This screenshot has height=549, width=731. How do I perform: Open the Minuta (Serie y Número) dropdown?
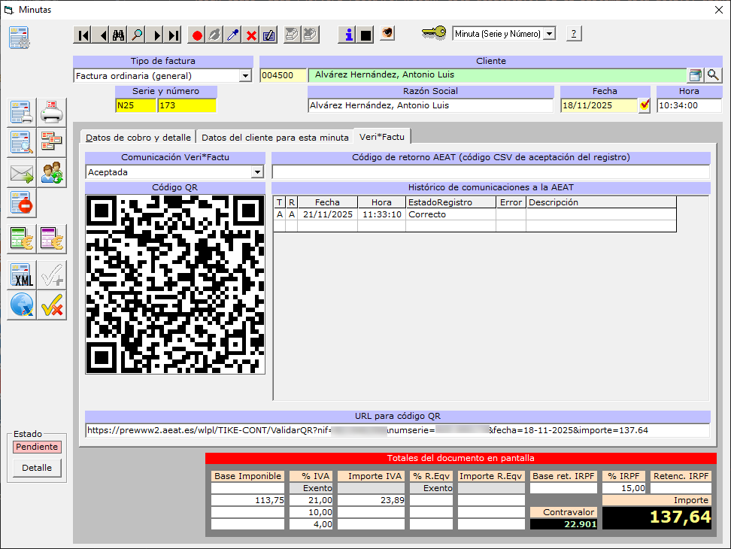coord(549,34)
